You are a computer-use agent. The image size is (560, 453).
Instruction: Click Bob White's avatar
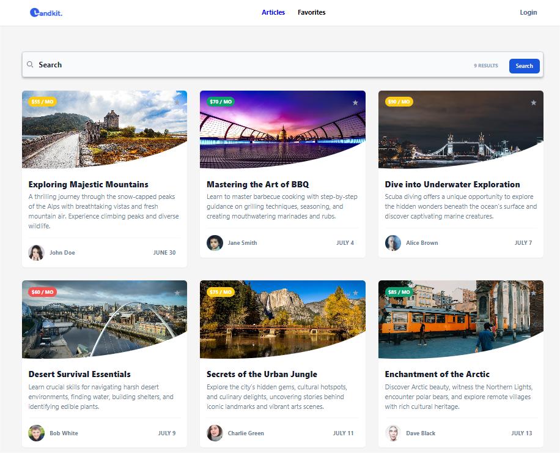[x=37, y=433]
